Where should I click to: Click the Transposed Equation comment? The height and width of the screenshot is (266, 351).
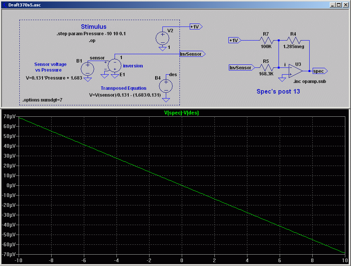(x=123, y=88)
